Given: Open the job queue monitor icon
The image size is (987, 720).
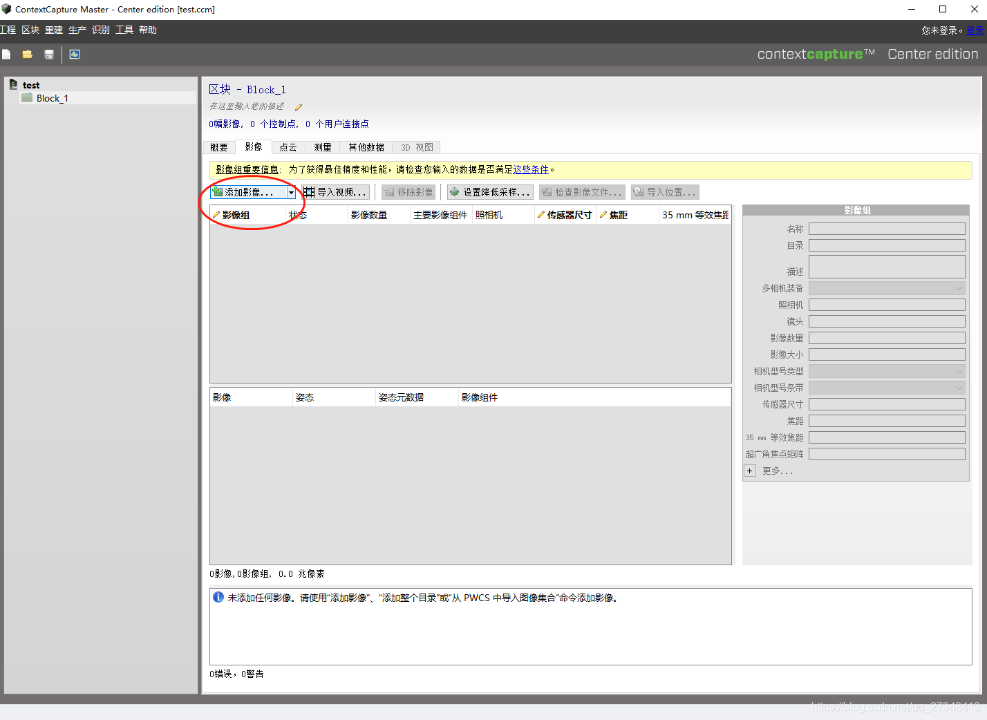Looking at the screenshot, I should pos(75,55).
